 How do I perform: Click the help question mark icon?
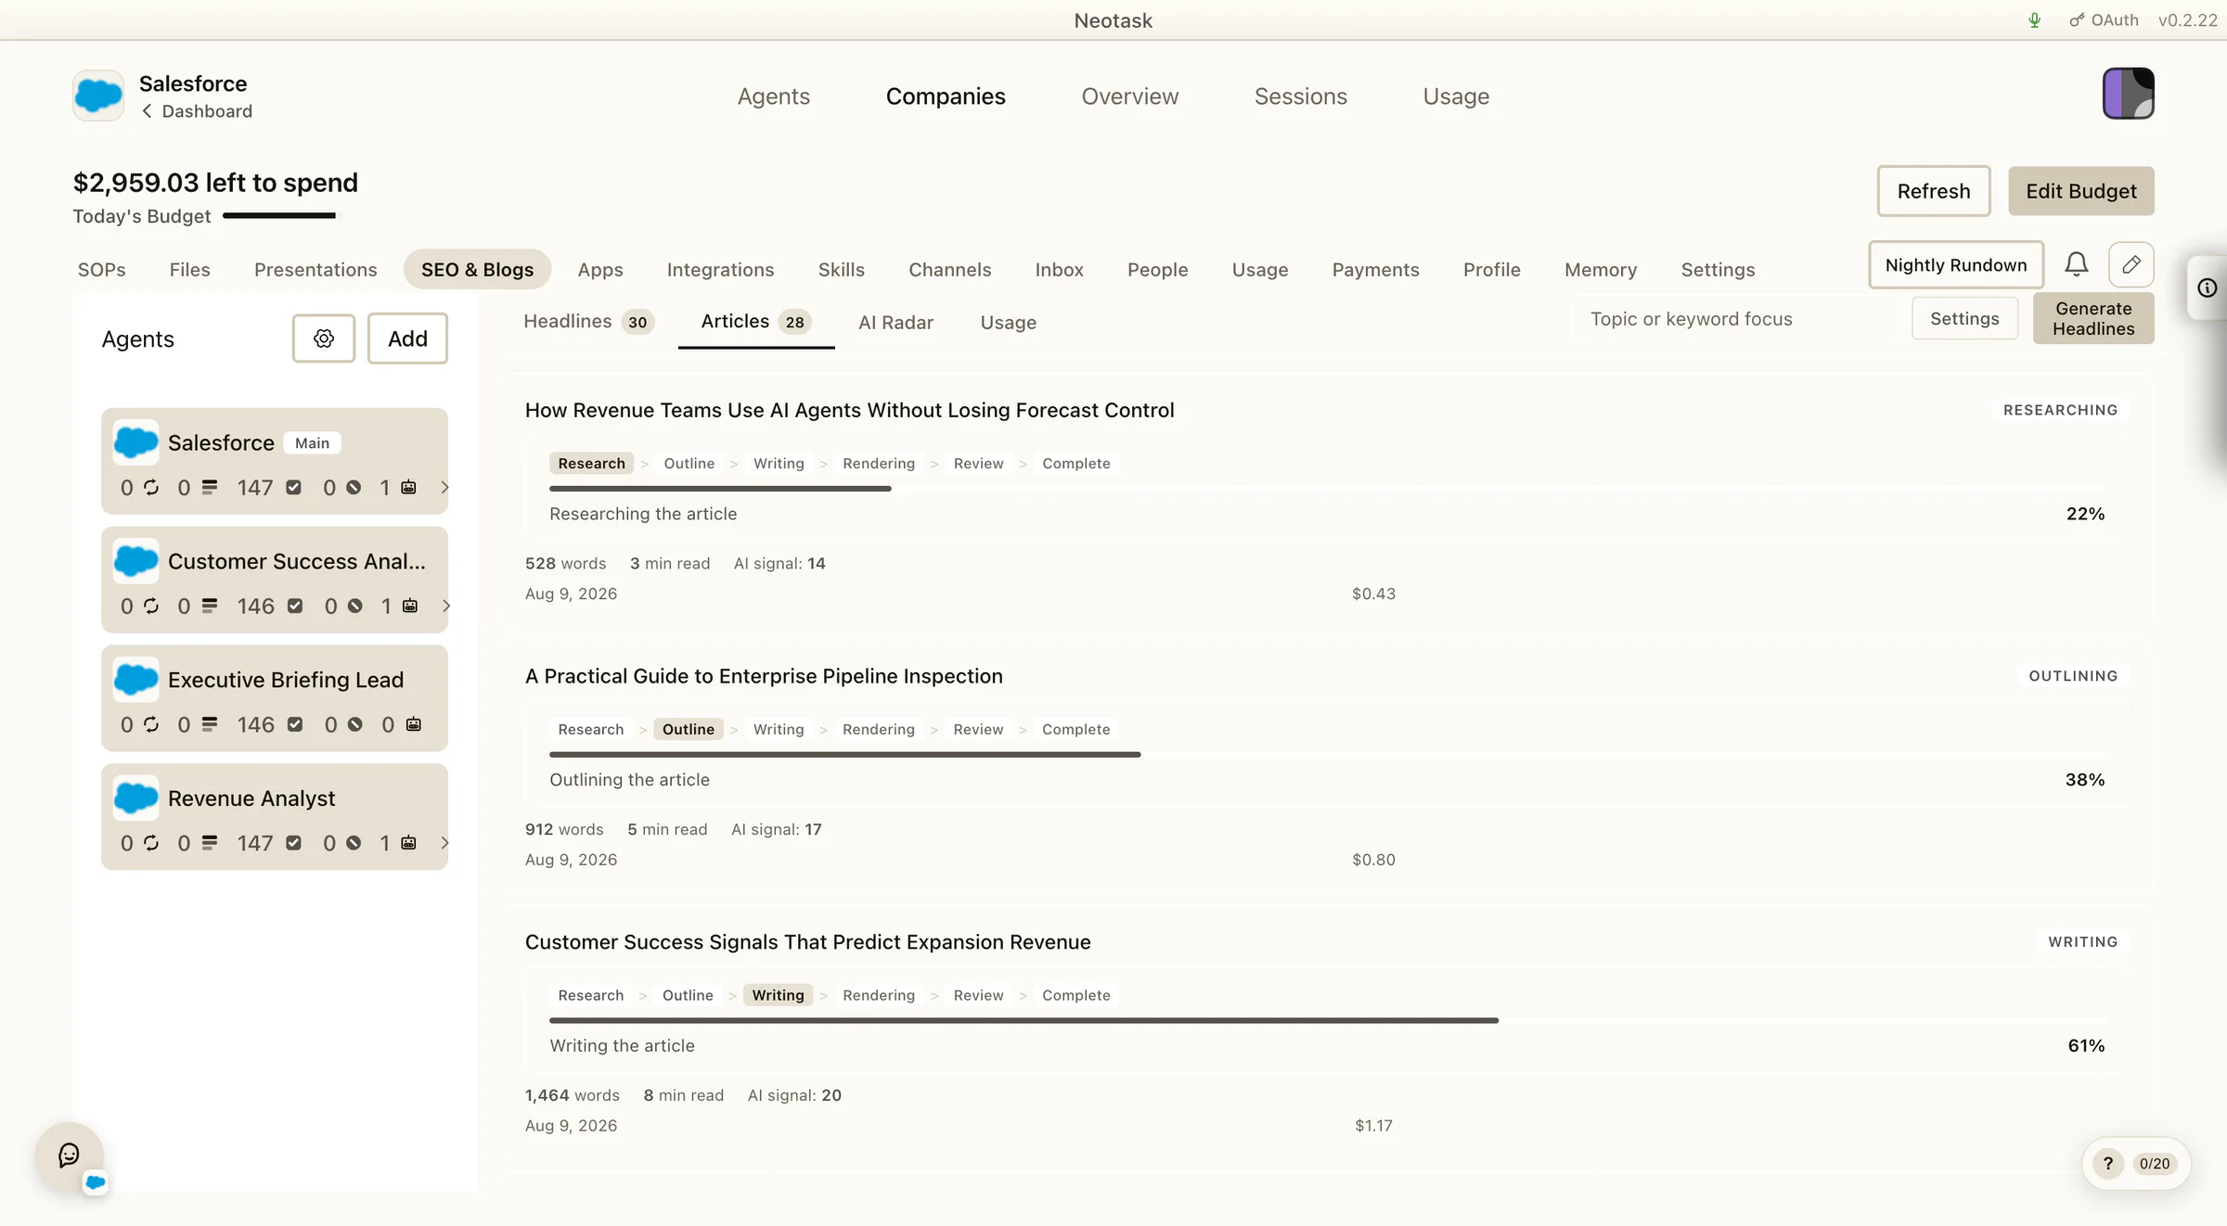click(x=2107, y=1163)
